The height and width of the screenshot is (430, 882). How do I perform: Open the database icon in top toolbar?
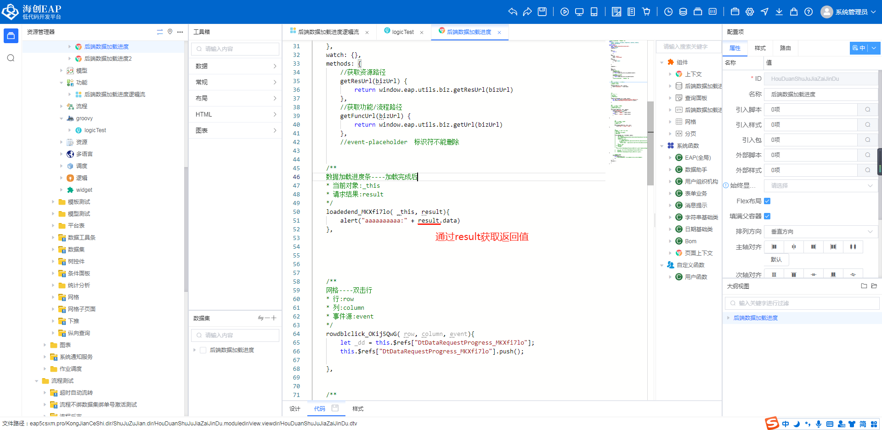click(683, 12)
